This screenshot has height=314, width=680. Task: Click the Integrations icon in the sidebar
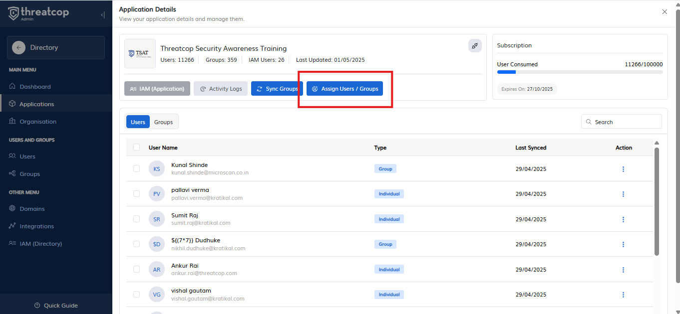tap(12, 226)
